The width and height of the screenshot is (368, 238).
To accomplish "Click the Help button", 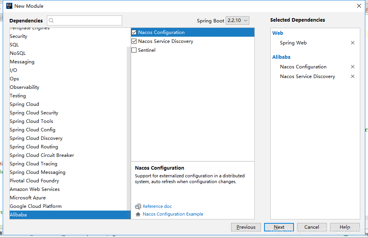I will 345,227.
